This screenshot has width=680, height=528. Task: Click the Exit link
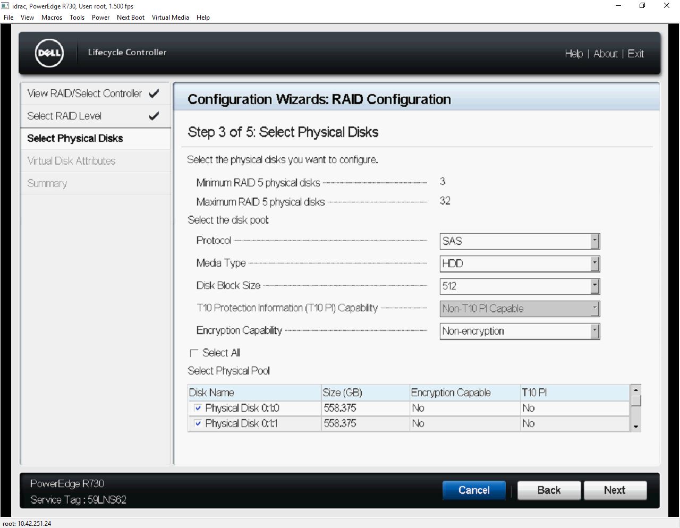click(x=635, y=54)
